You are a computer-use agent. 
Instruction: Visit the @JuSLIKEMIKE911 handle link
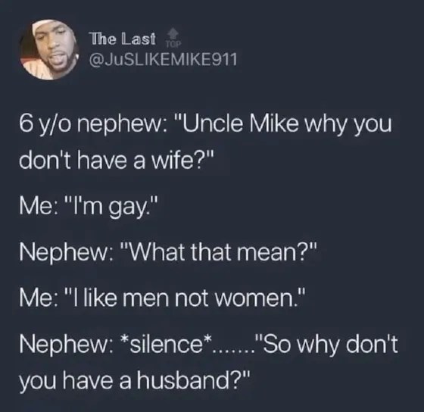pos(164,60)
